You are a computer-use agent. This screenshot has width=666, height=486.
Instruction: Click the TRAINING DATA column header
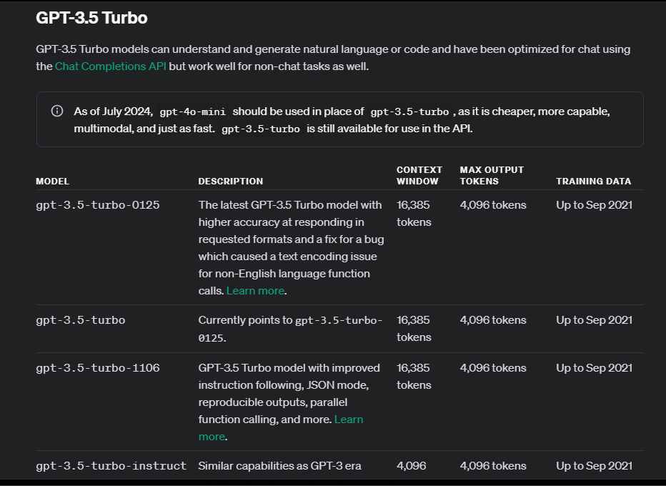593,182
